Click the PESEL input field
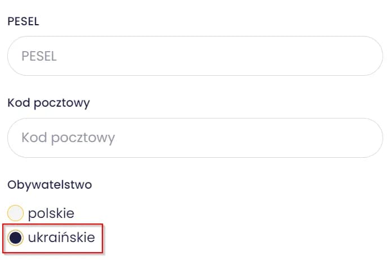Image resolution: width=391 pixels, height=260 pixels. (x=195, y=56)
